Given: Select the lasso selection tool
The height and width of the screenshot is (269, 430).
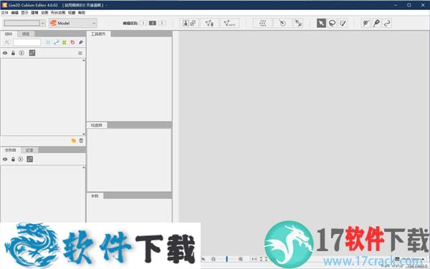Looking at the screenshot, I should coord(332,24).
